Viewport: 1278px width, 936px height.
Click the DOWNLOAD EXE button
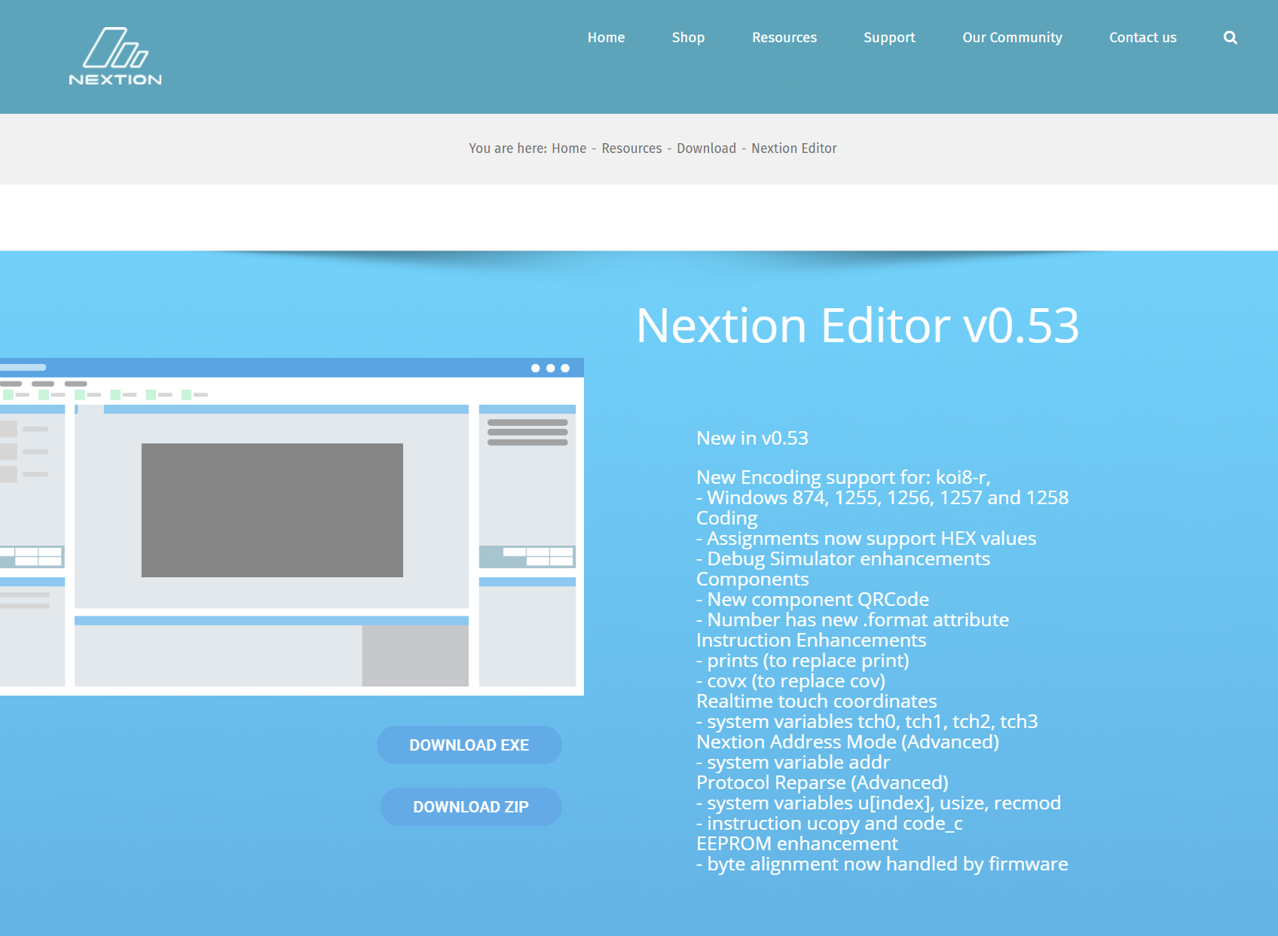tap(469, 745)
